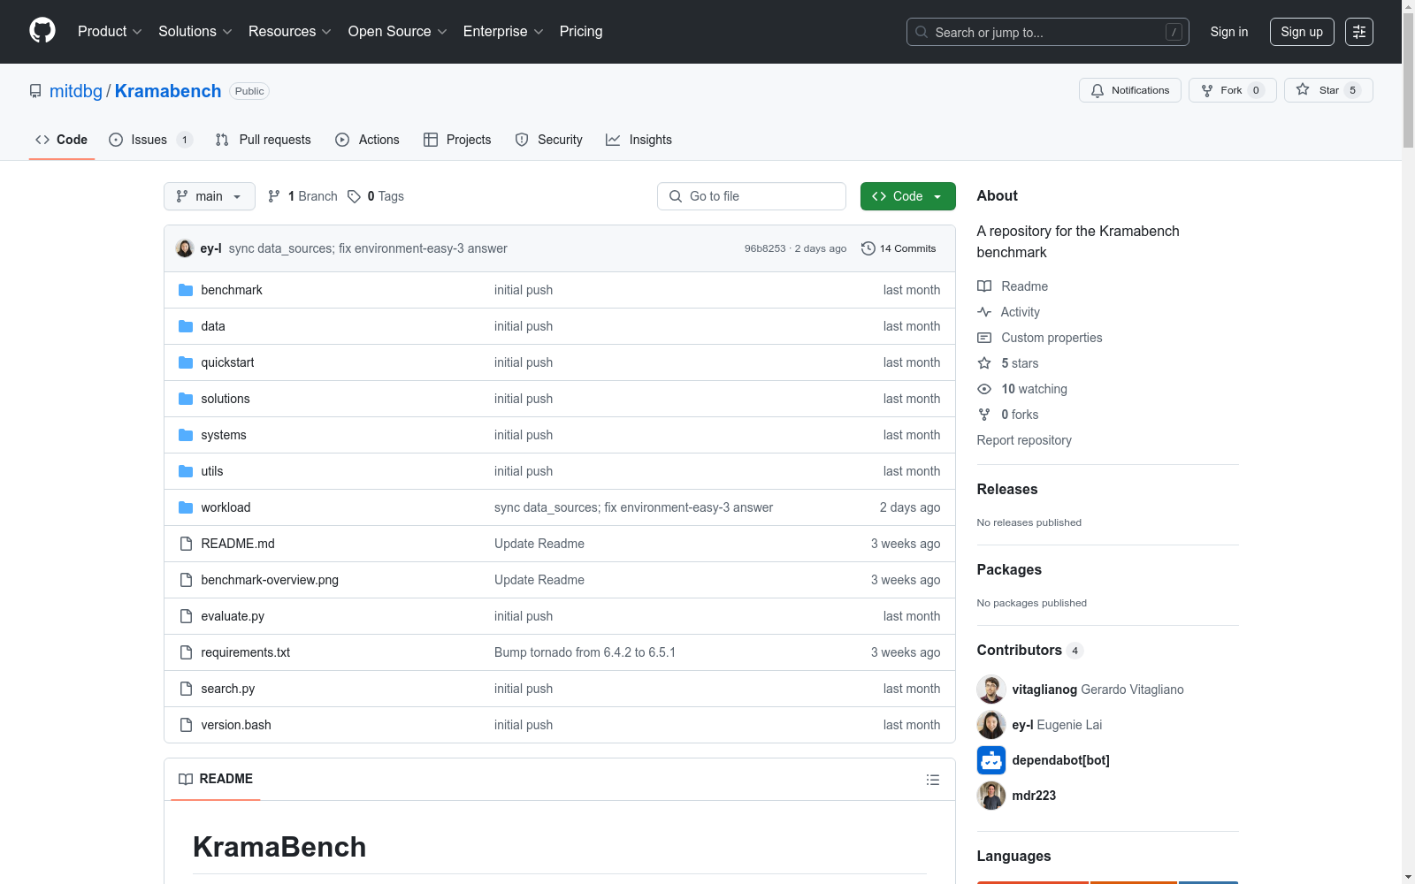
Task: Switch to the Security tab
Action: point(548,140)
